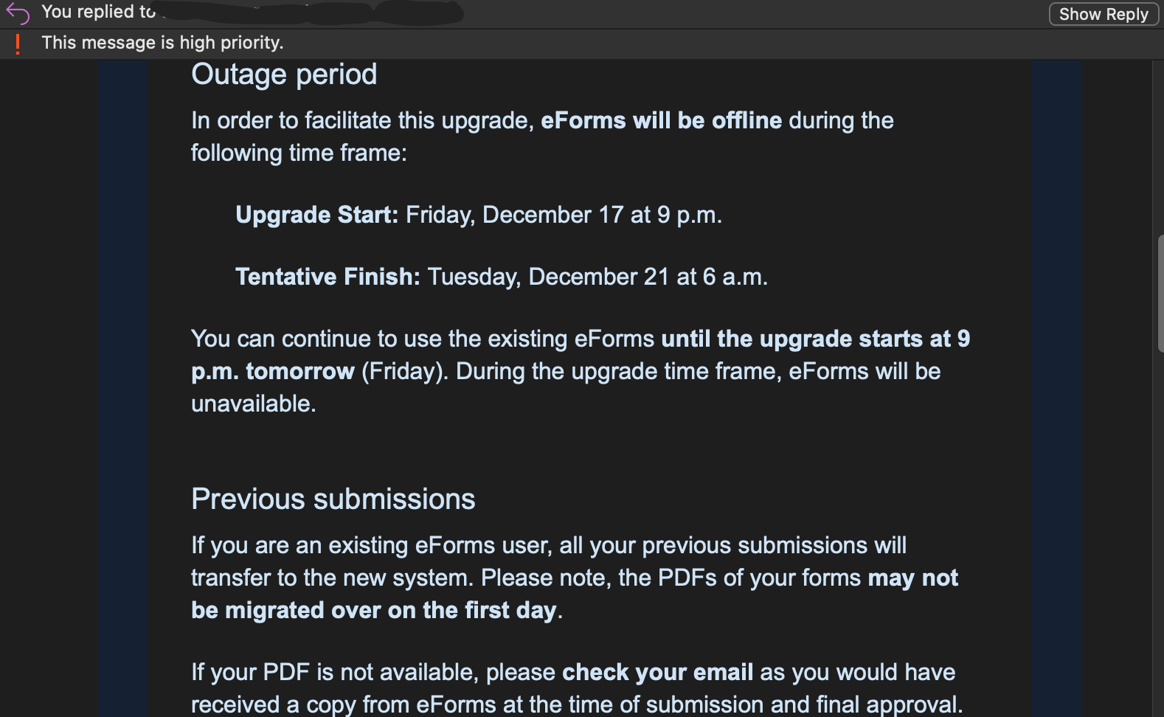Screen dimensions: 1164x717
Task: Click the purple reply arrow icon
Action: (17, 13)
